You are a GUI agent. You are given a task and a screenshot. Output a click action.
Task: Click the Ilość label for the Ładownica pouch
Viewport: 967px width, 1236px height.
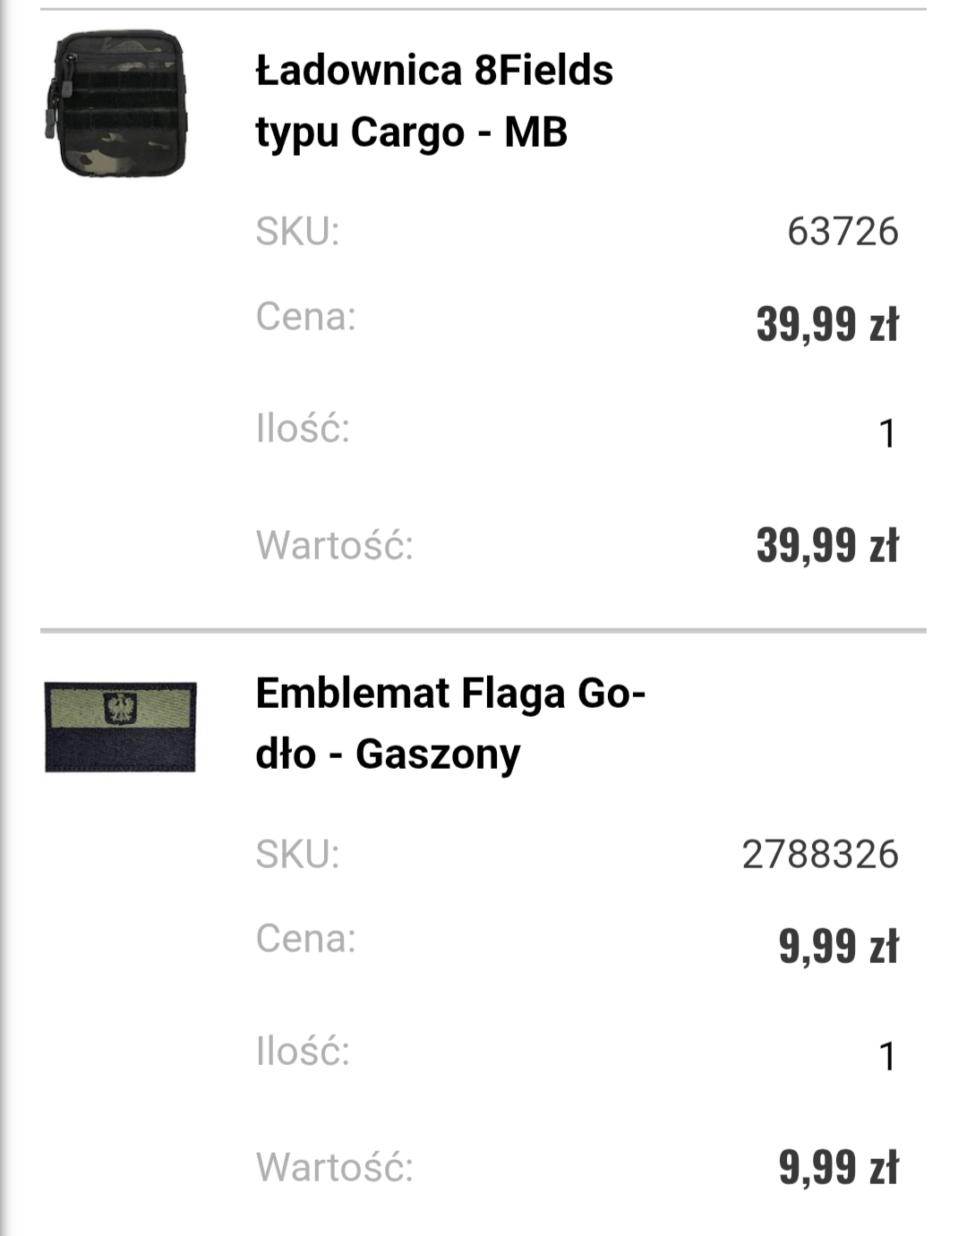[303, 429]
